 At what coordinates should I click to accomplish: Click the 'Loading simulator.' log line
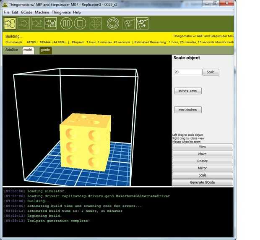click(47, 191)
